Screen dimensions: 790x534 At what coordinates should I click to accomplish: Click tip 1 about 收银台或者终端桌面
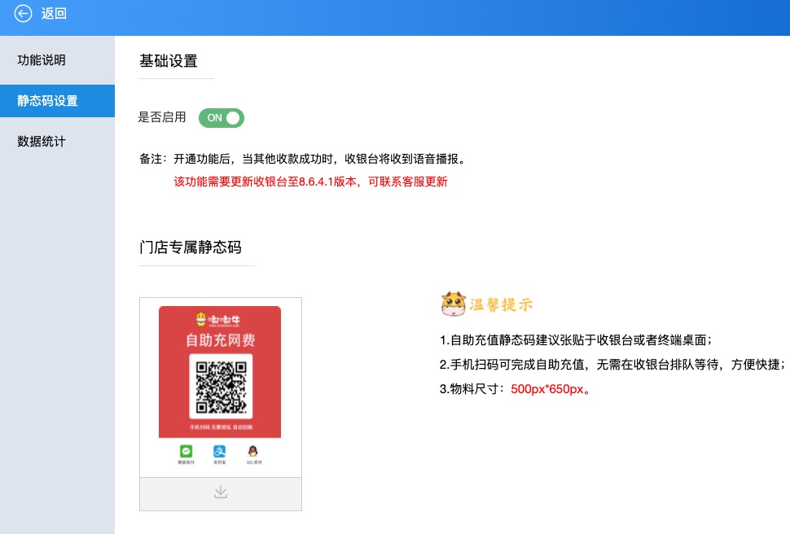tap(576, 340)
